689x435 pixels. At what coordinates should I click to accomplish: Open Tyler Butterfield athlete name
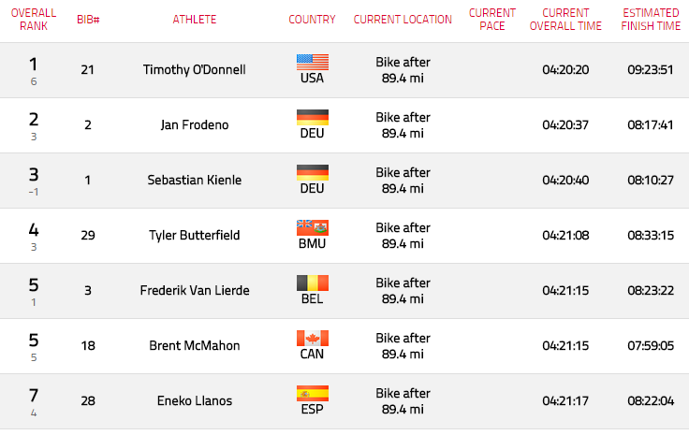click(194, 236)
